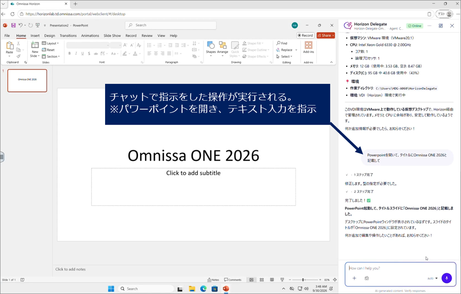Open Horizon Delegate grid layout icon
Image resolution: width=461 pixels, height=294 pixels.
441,26
